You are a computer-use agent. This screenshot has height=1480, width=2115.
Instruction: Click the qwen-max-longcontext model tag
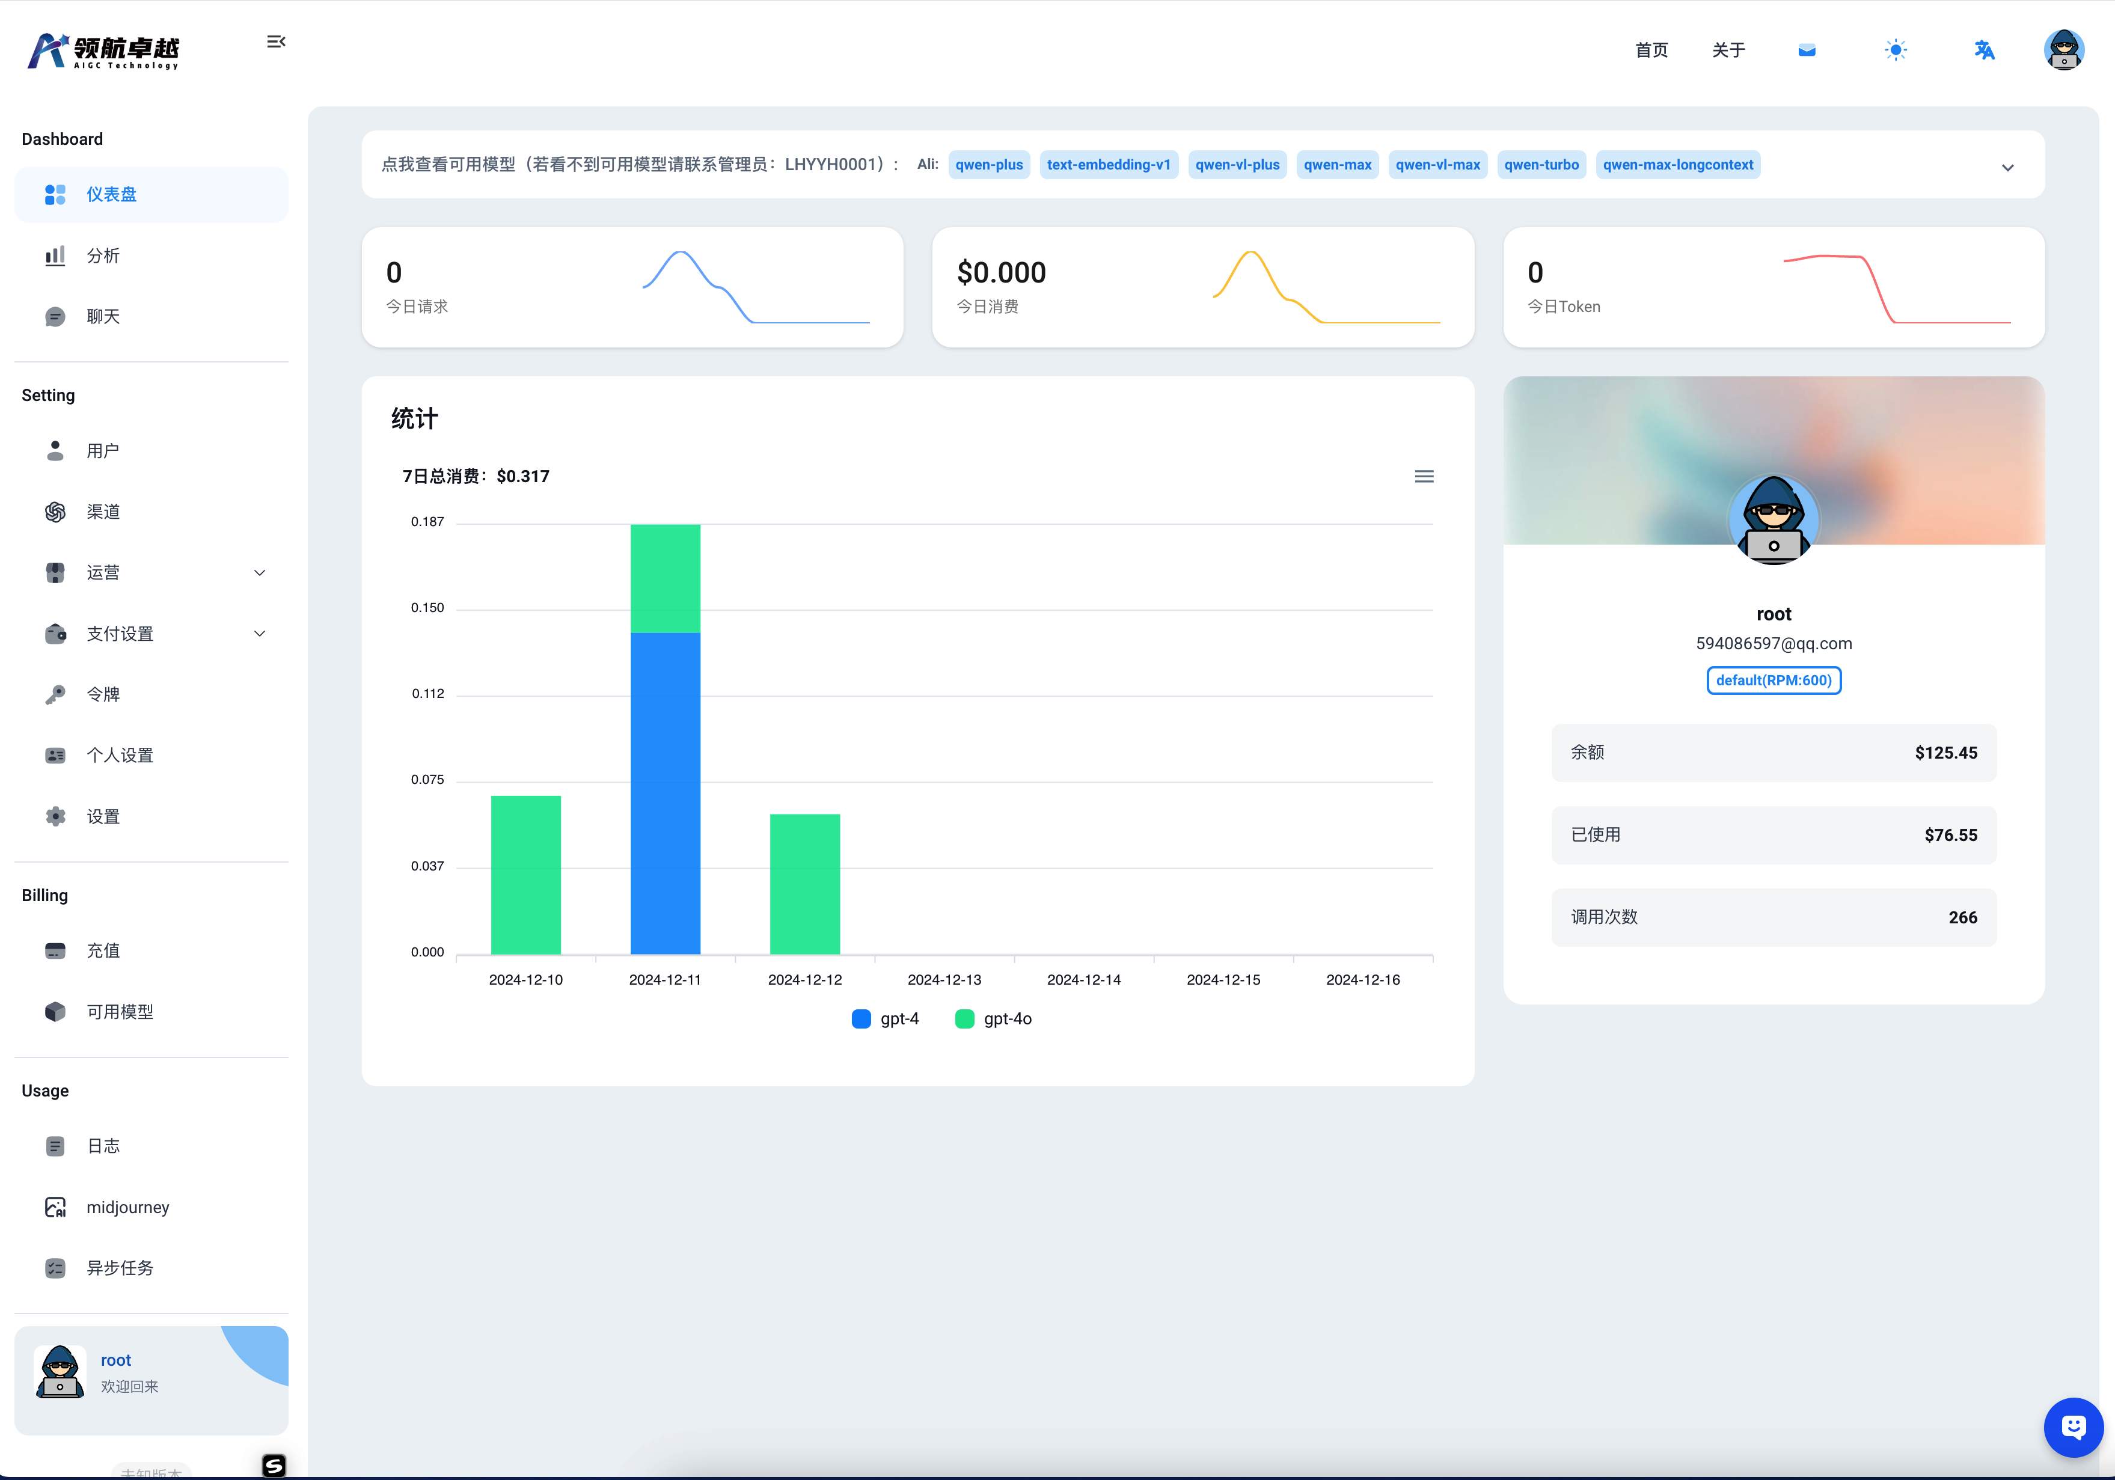tap(1677, 165)
